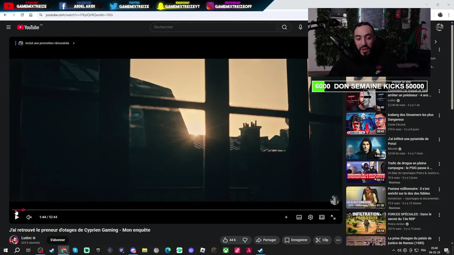Show hidden system tray icons

pyautogui.click(x=393, y=250)
